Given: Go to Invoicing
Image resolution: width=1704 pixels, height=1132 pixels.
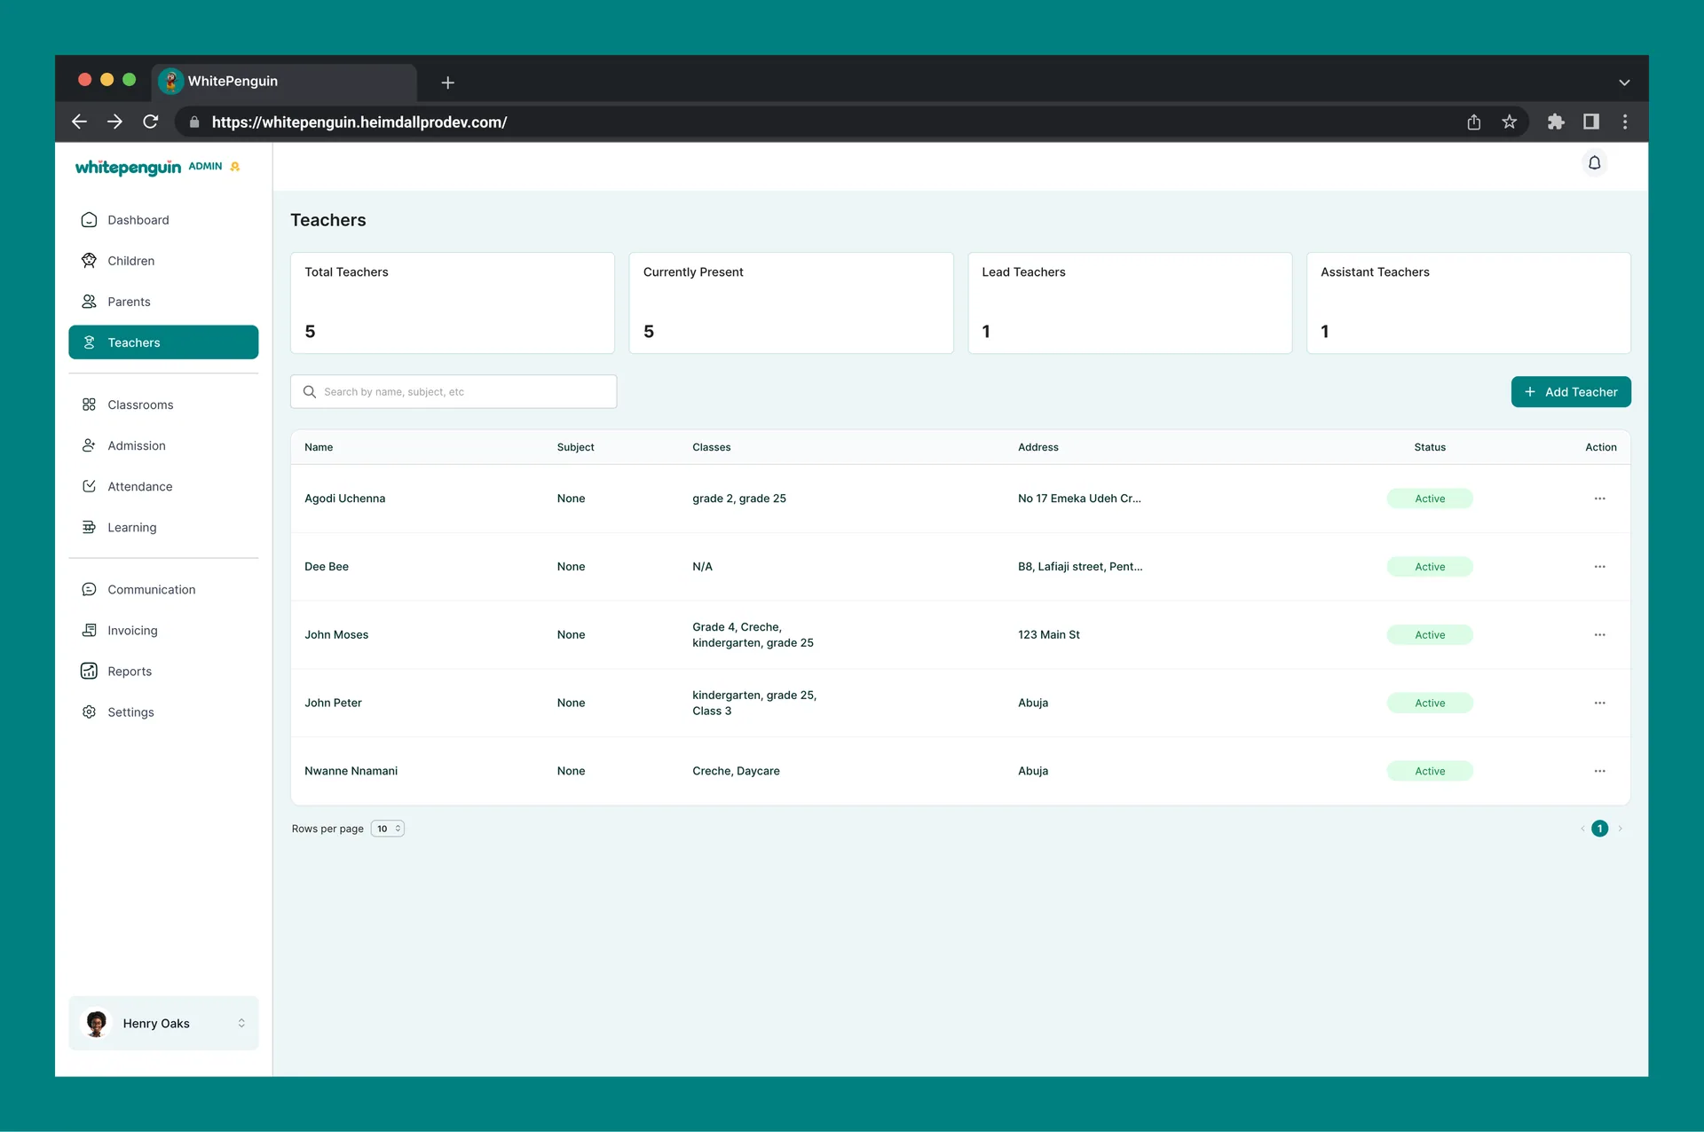Looking at the screenshot, I should click(163, 630).
